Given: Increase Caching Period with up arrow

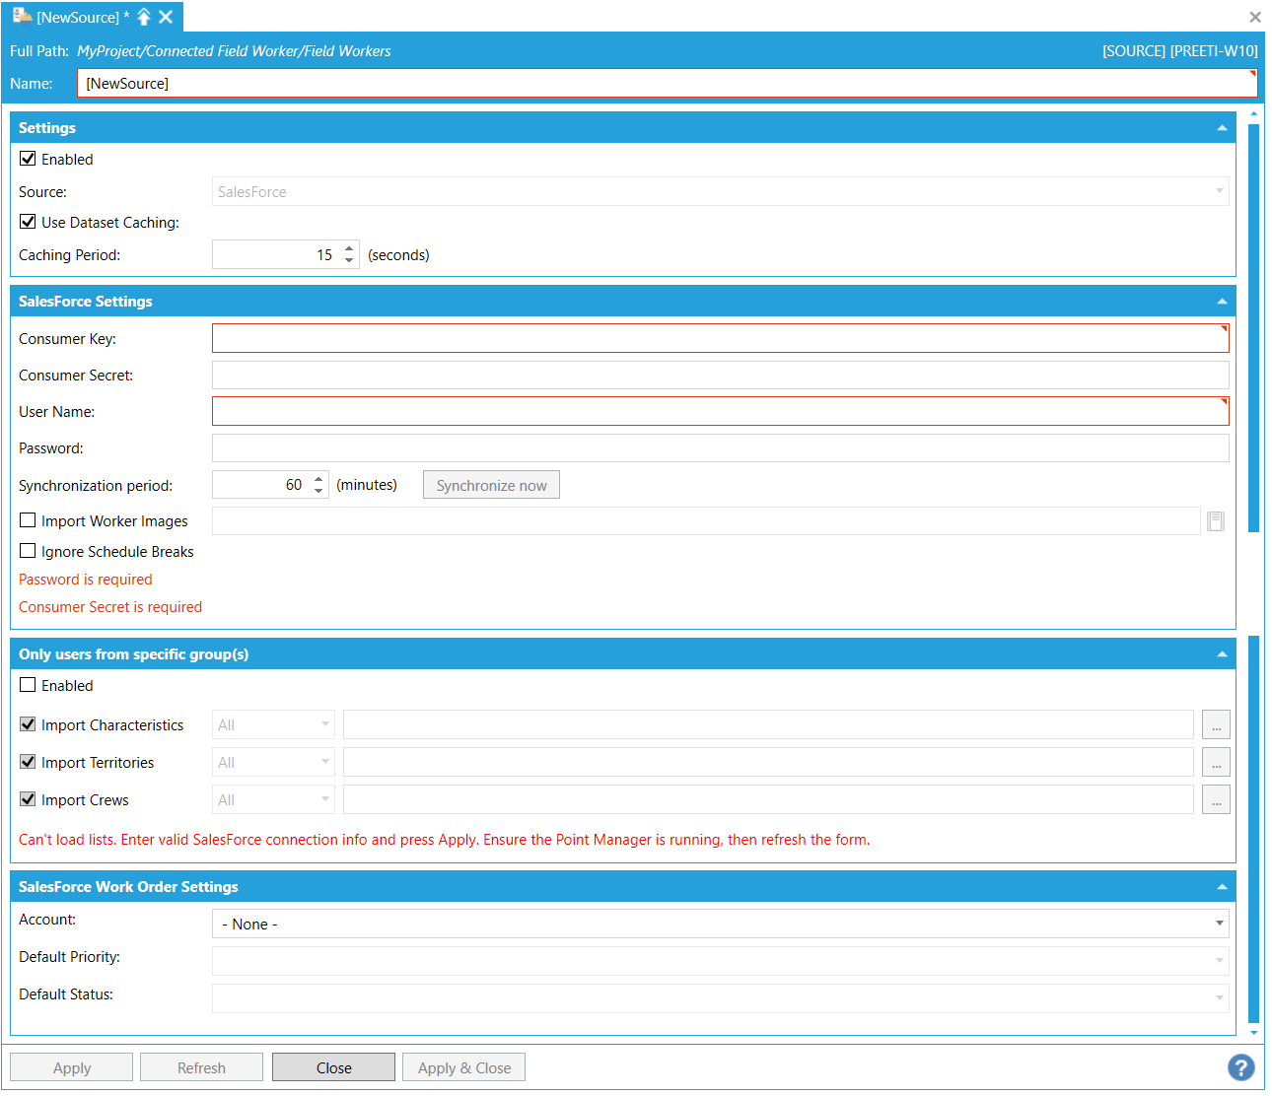Looking at the screenshot, I should 349,249.
